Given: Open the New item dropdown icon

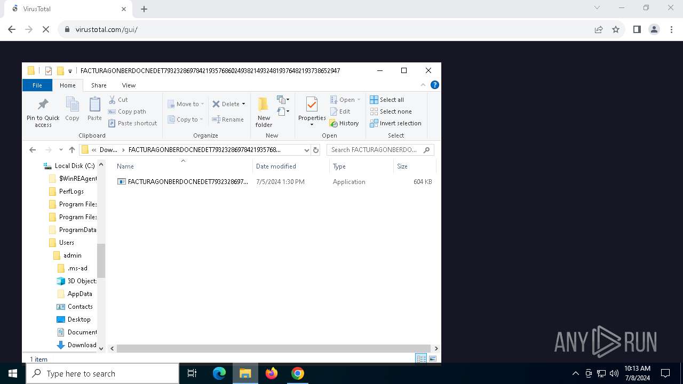Looking at the screenshot, I should click(283, 100).
